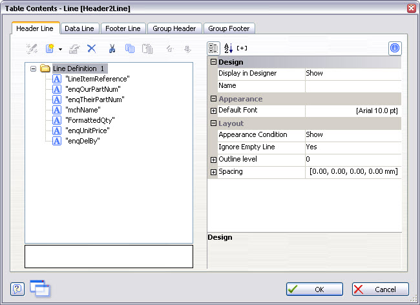Select the "enqTheirPartNum" tree item
This screenshot has height=305, width=420.
click(95, 100)
